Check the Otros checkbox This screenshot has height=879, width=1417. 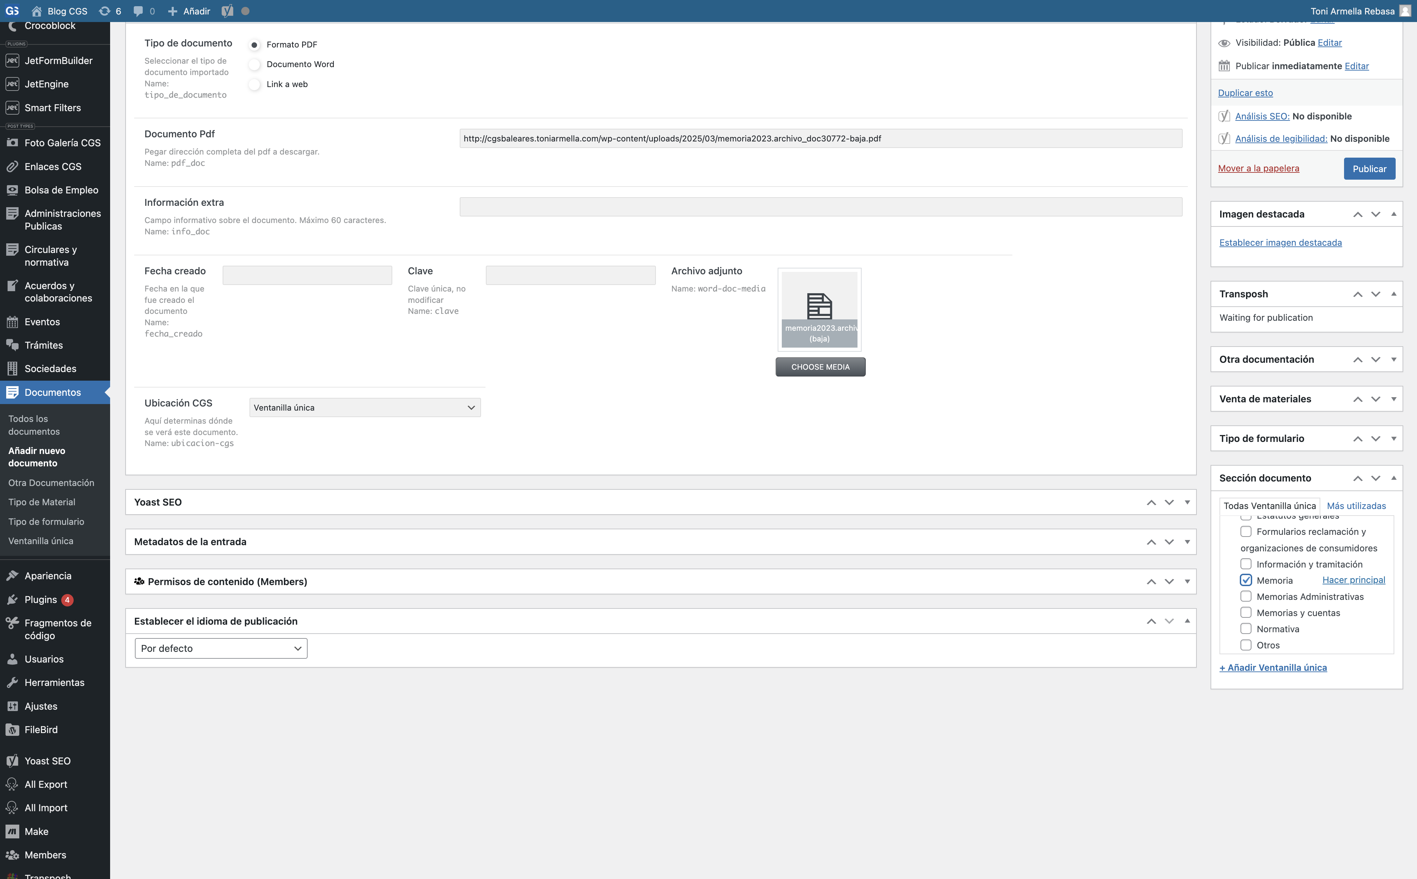pyautogui.click(x=1246, y=645)
